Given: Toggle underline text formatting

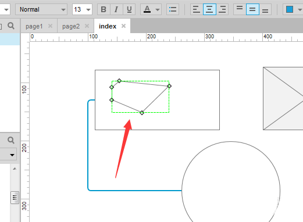Looking at the screenshot, I should [x=129, y=9].
